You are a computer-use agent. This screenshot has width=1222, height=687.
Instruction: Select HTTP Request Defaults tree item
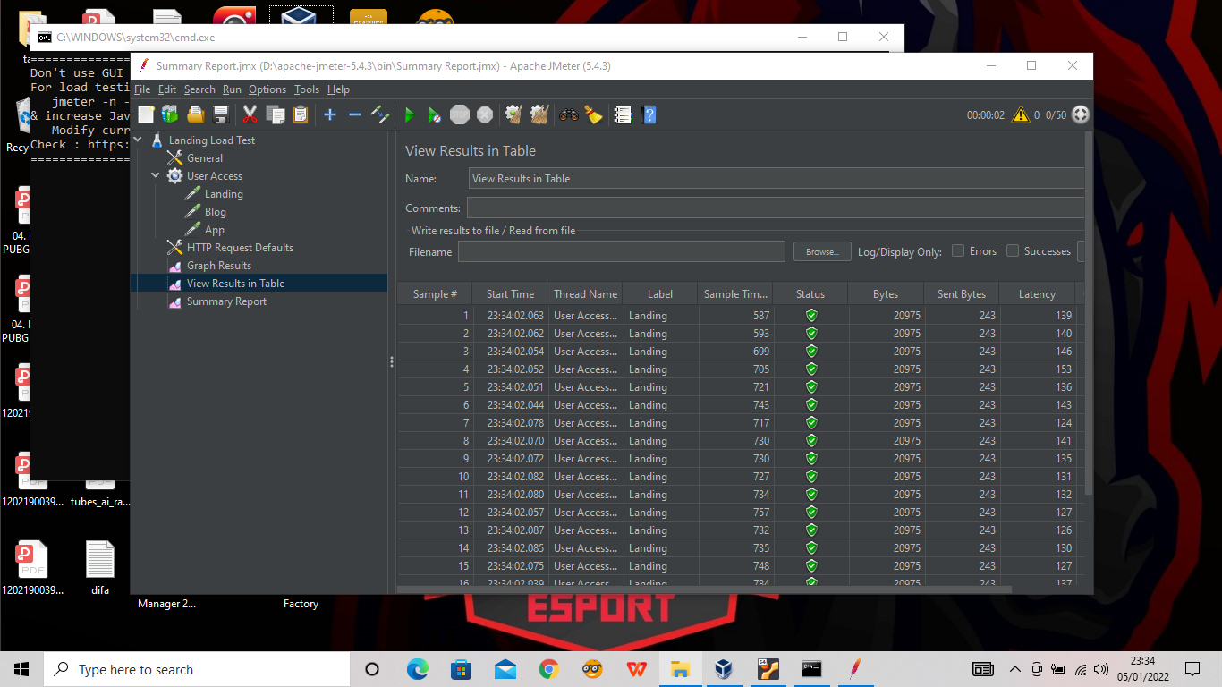point(240,248)
